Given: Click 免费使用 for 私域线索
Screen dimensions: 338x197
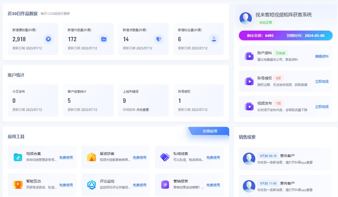Looking at the screenshot, I should point(213,157).
